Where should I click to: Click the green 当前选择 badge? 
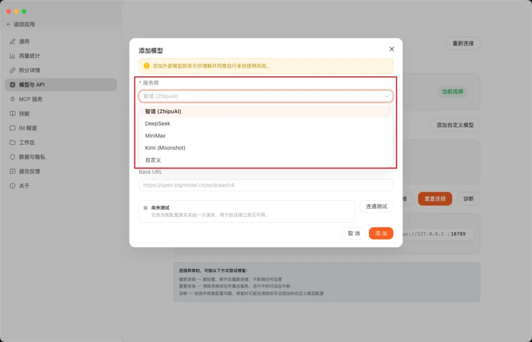452,92
